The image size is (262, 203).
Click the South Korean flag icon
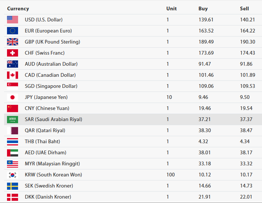(x=12, y=175)
